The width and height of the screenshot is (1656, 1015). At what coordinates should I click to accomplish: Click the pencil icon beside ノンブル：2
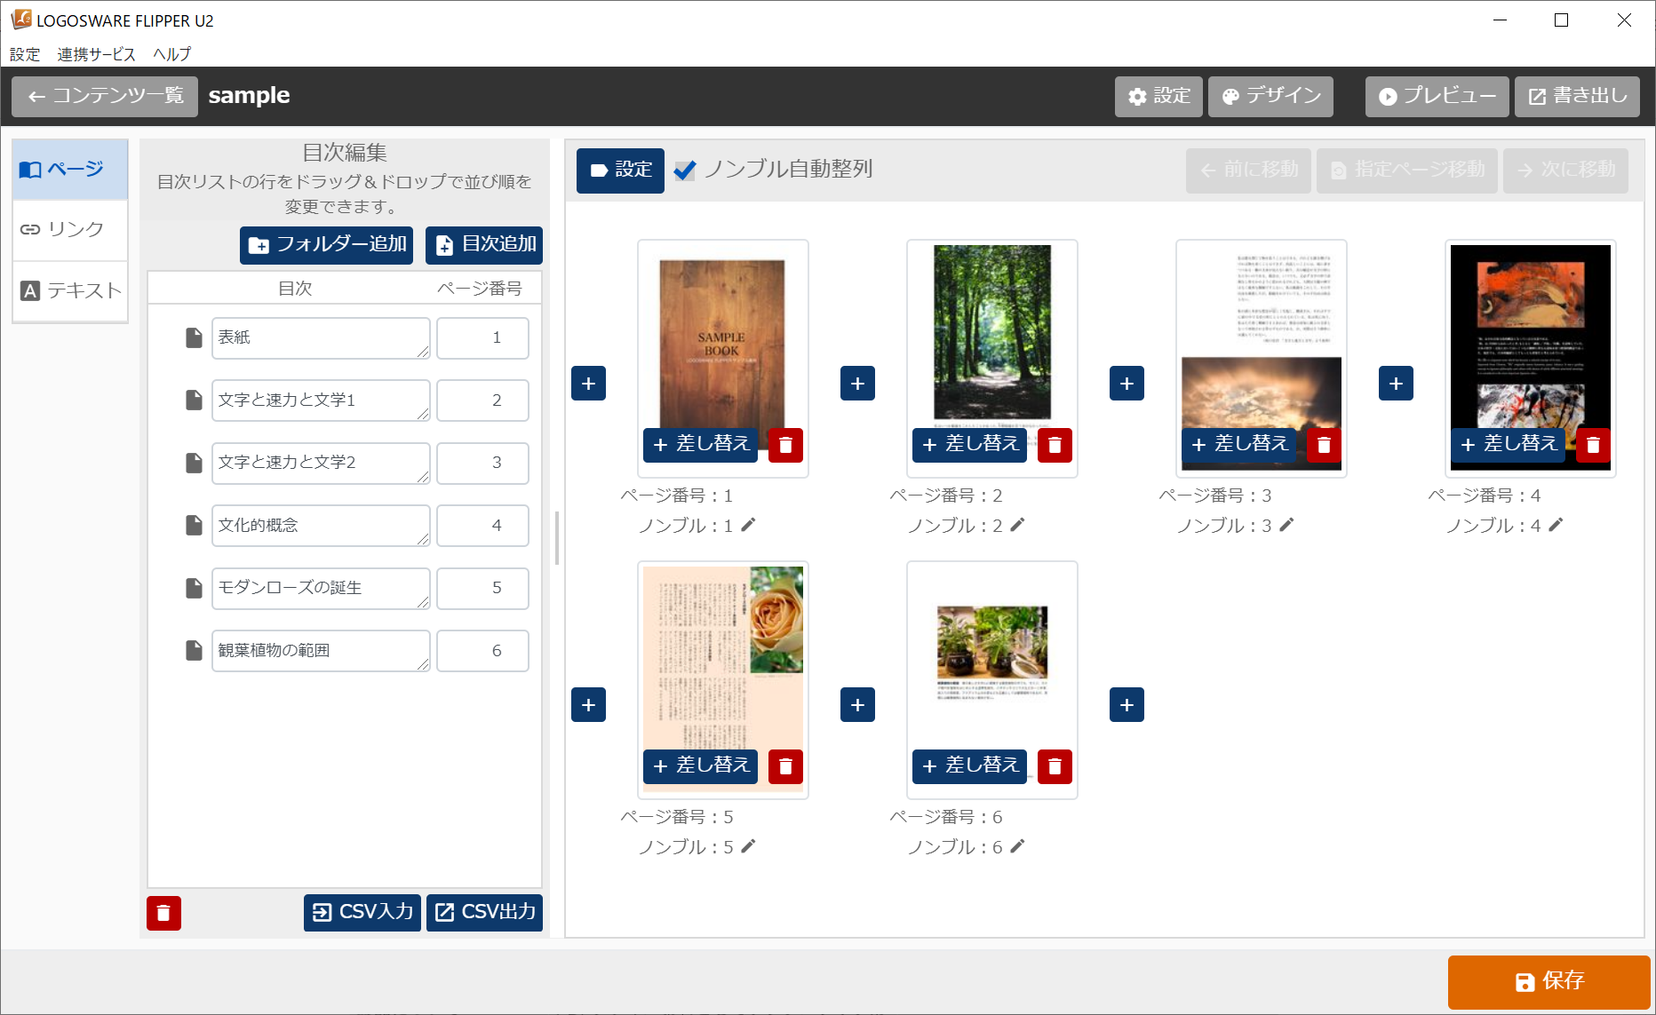click(1018, 525)
